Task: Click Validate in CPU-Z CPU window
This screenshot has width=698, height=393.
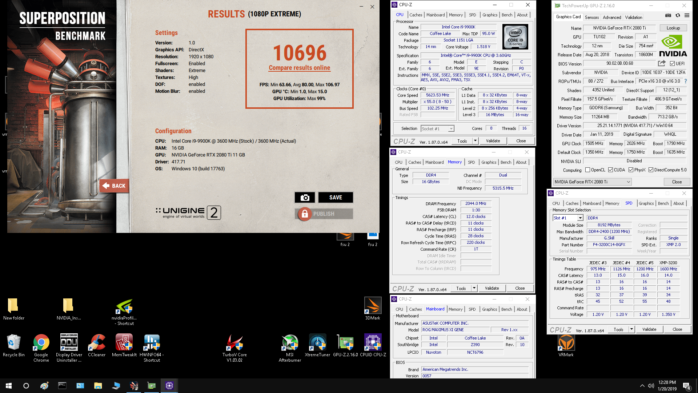Action: [x=493, y=141]
